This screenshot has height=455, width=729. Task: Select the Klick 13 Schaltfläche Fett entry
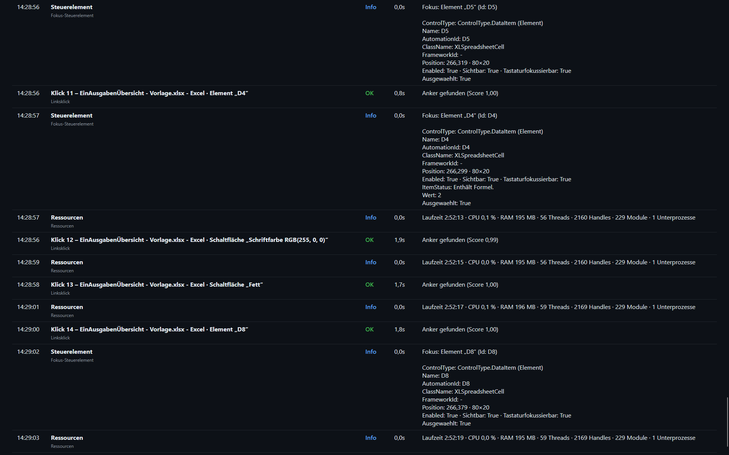(157, 285)
